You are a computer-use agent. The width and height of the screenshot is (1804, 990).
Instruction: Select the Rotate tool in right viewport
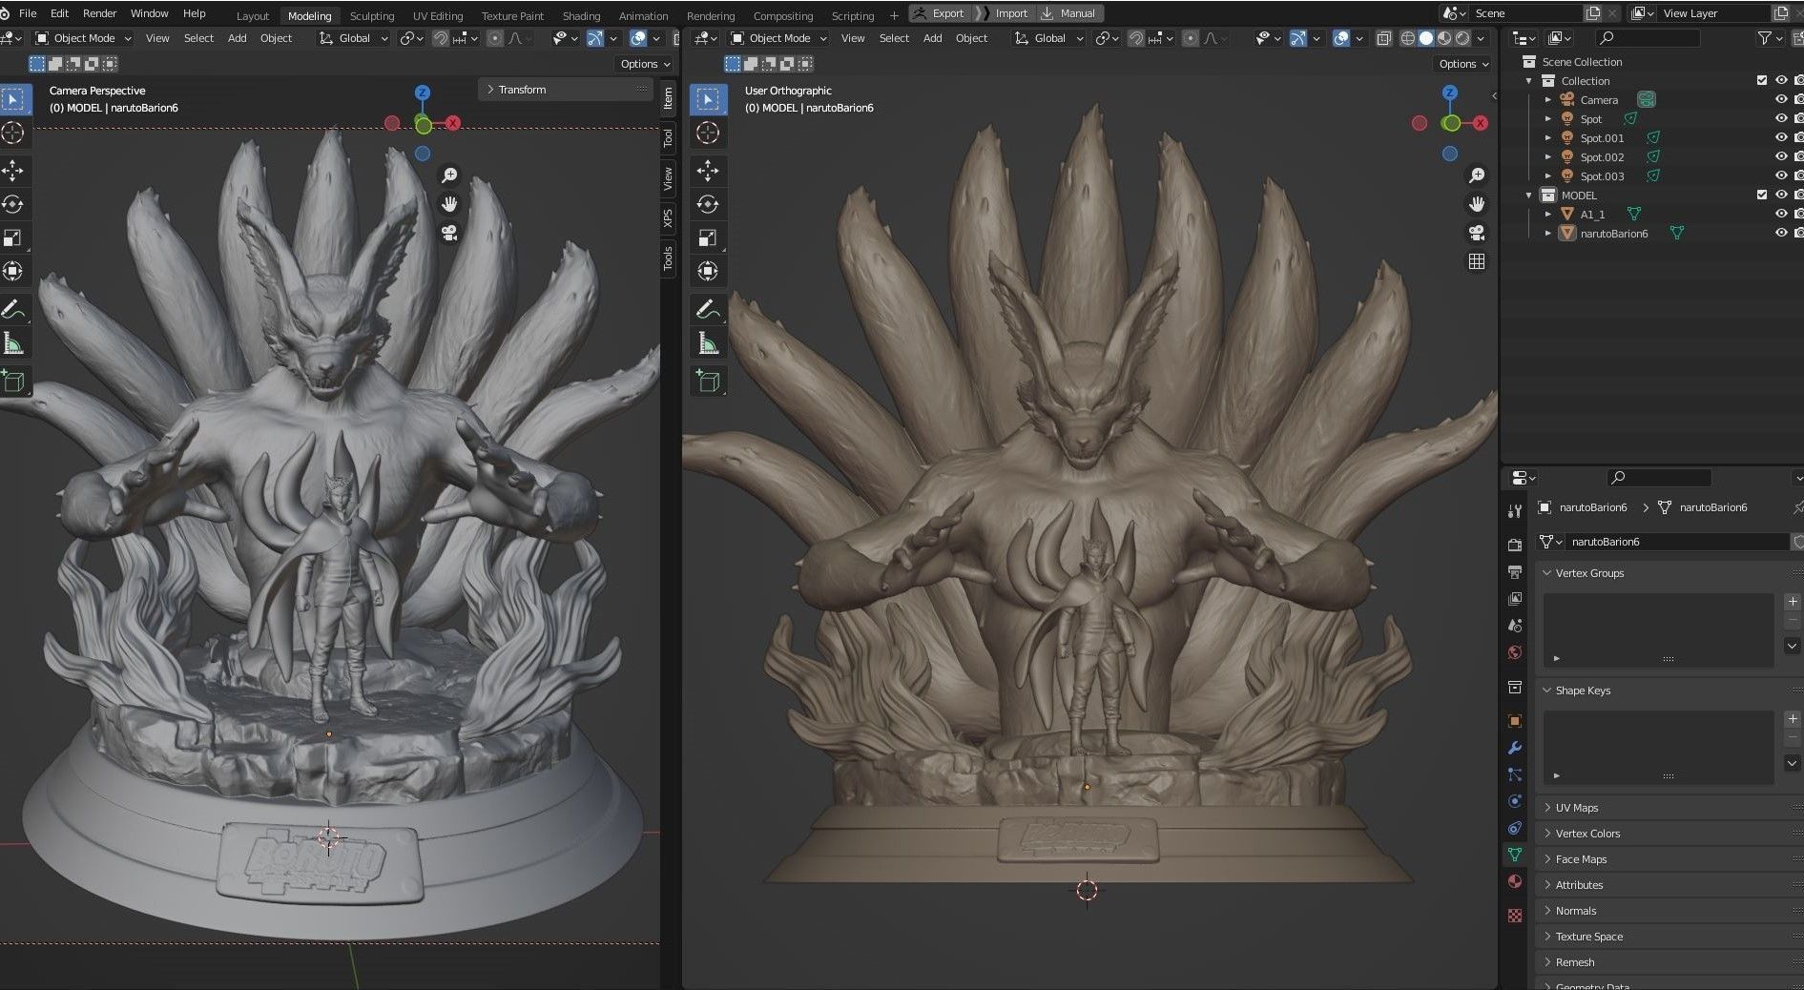click(x=708, y=204)
